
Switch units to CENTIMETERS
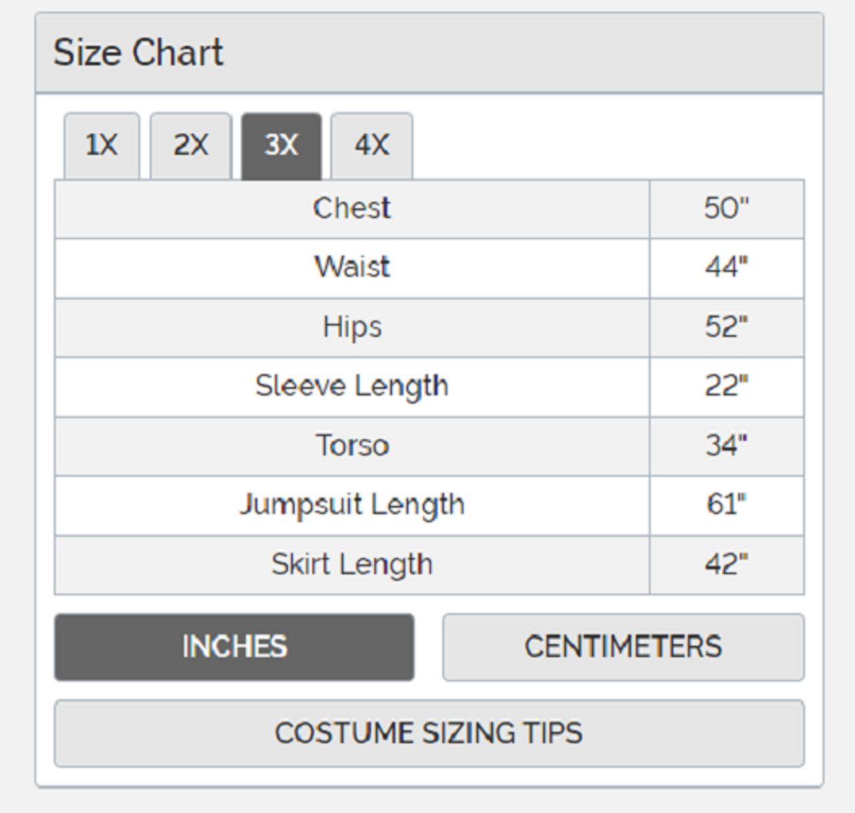[x=623, y=647]
